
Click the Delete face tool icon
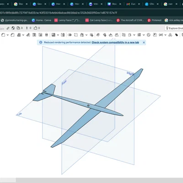point(104,35)
